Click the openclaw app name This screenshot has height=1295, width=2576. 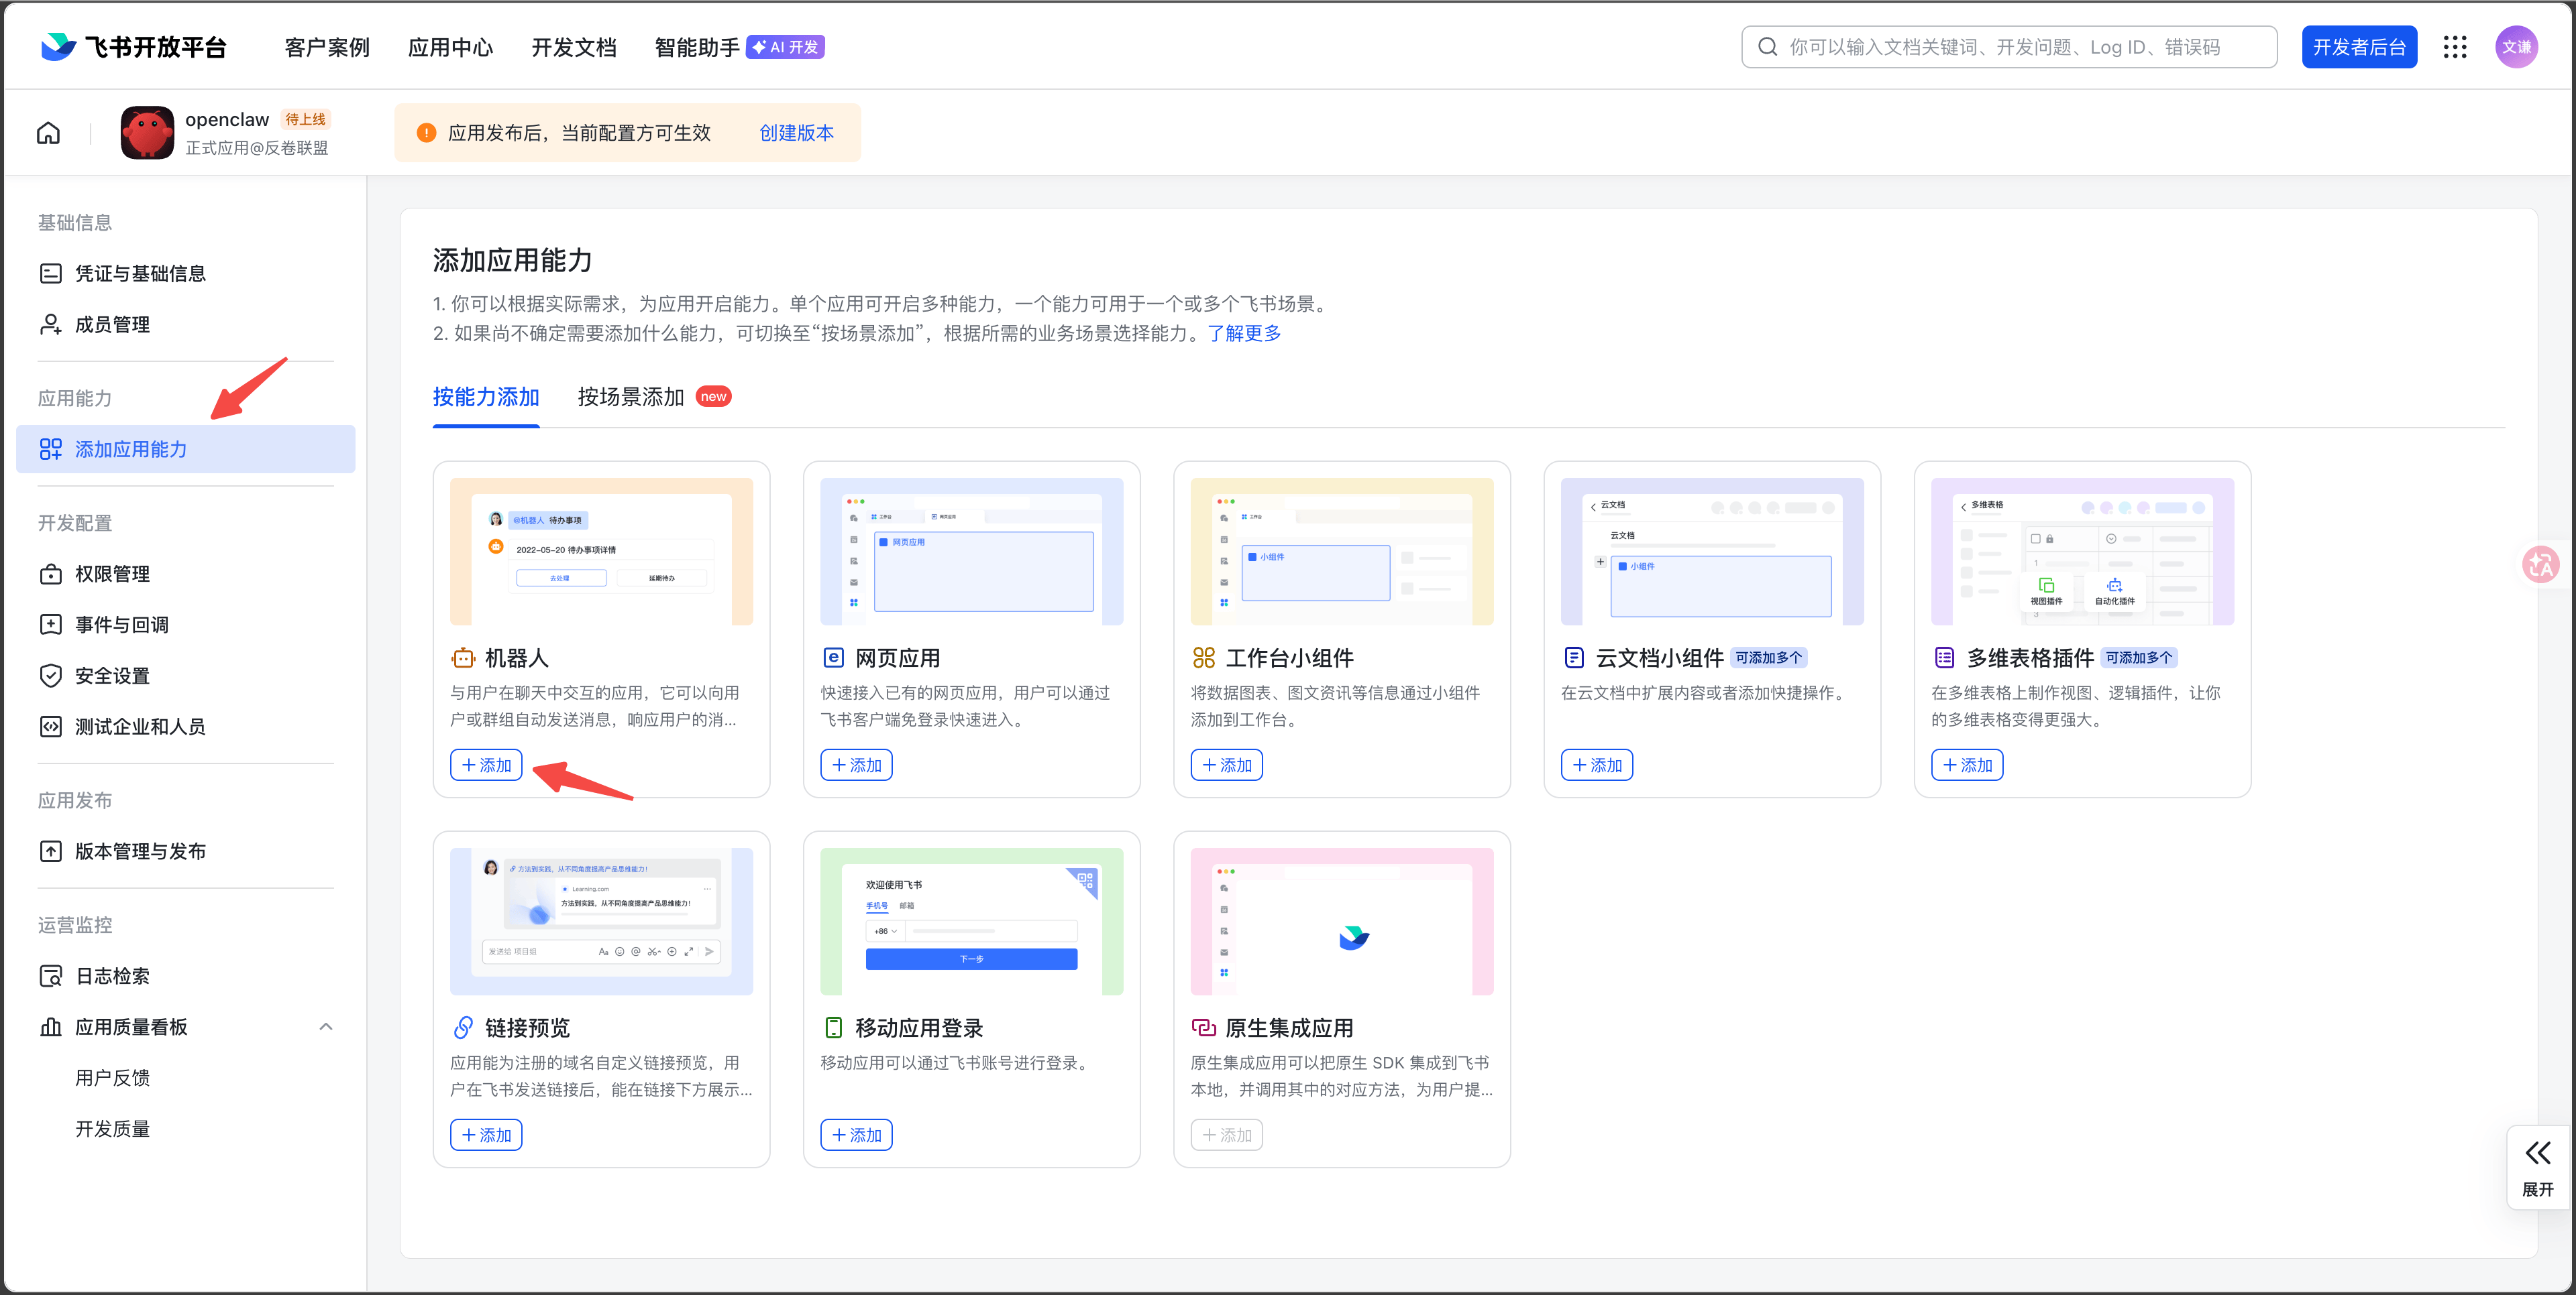point(227,119)
